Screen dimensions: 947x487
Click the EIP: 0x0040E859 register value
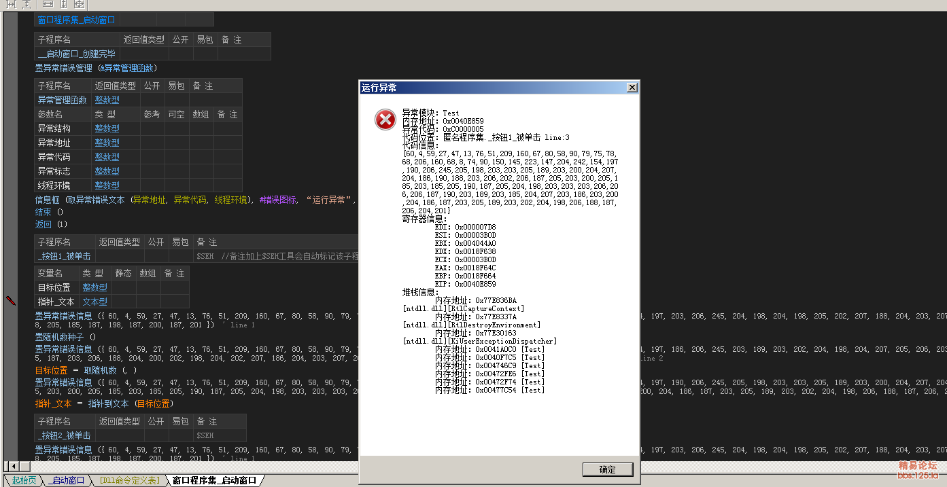(466, 284)
